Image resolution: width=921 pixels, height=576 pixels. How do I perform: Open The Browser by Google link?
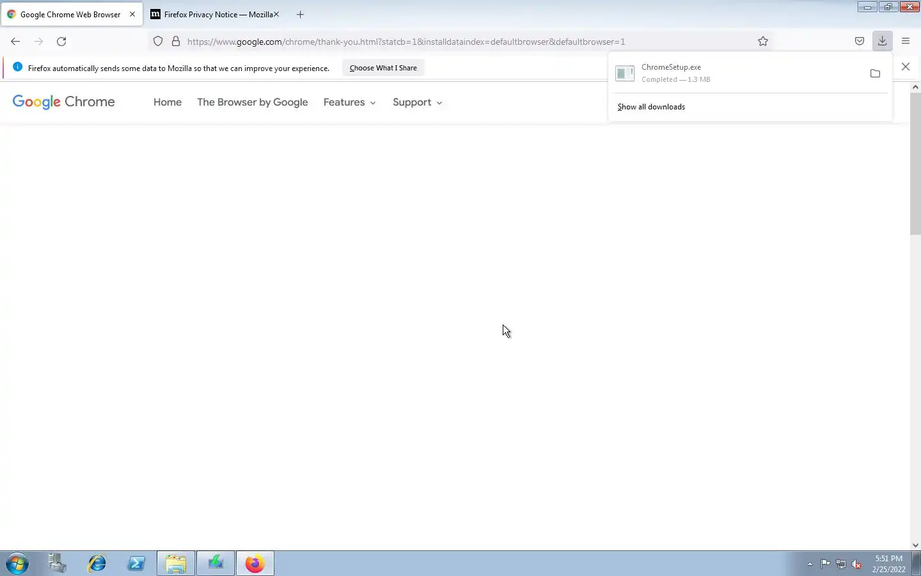pos(253,102)
